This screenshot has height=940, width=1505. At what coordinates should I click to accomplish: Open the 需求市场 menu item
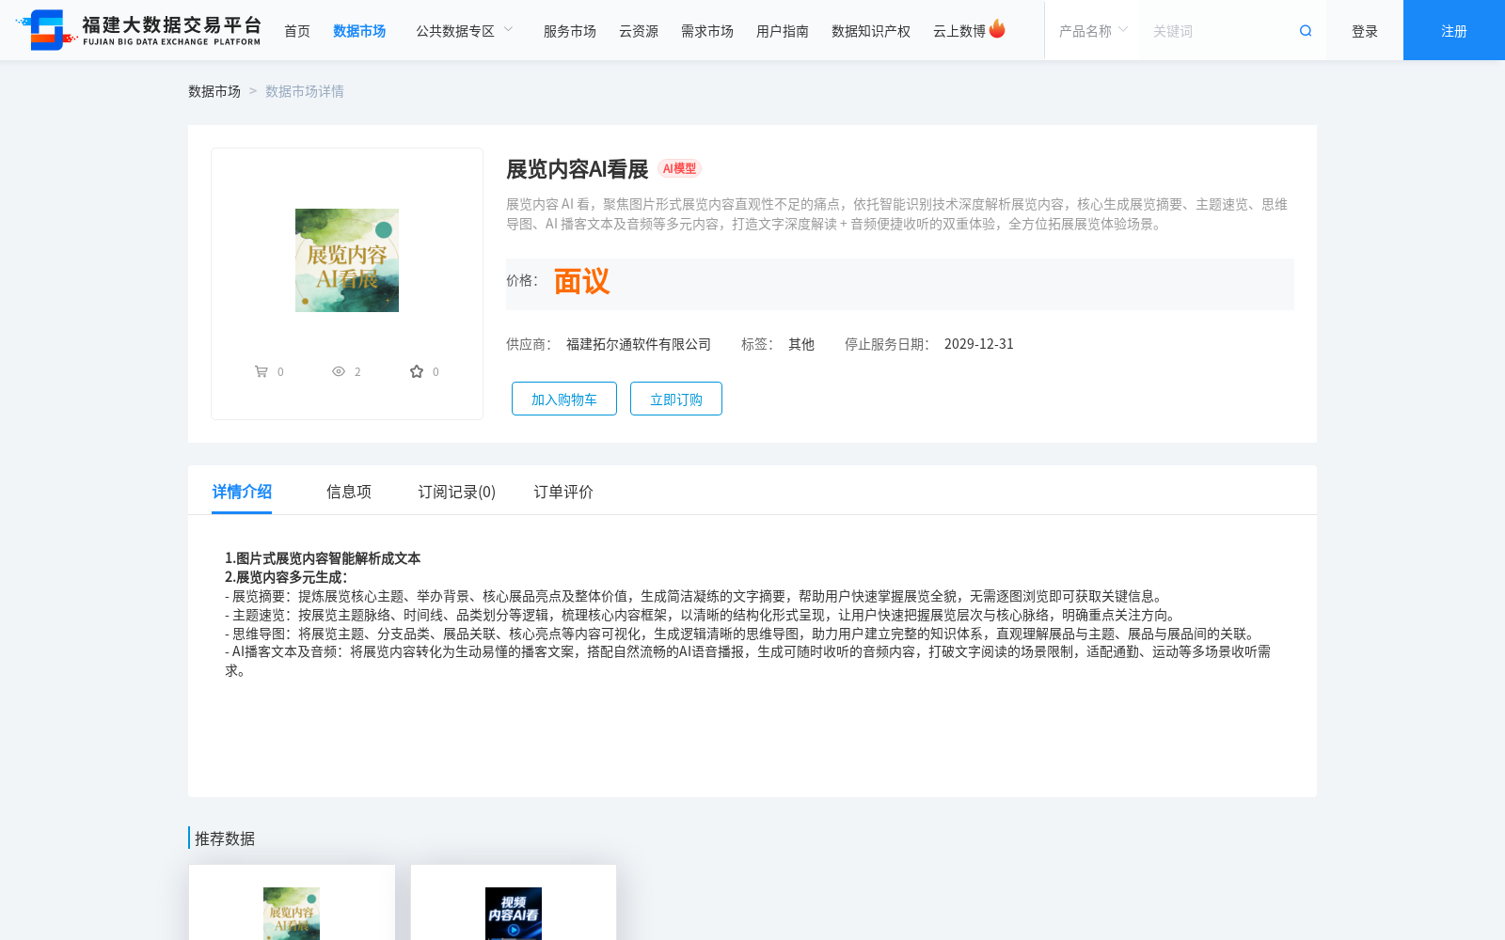[x=707, y=31]
